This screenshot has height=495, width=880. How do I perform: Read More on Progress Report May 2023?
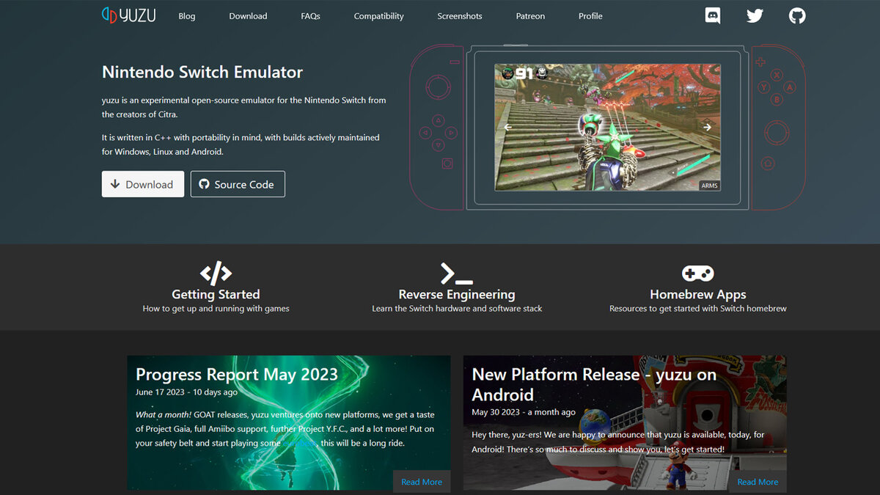(x=422, y=482)
